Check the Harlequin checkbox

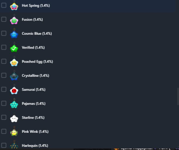coord(4,145)
